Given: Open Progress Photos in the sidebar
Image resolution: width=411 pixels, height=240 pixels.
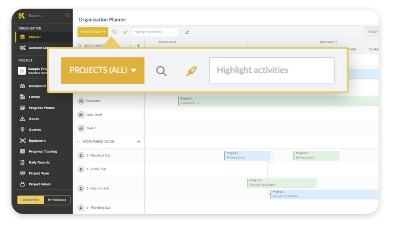Looking at the screenshot, I should (x=37, y=108).
